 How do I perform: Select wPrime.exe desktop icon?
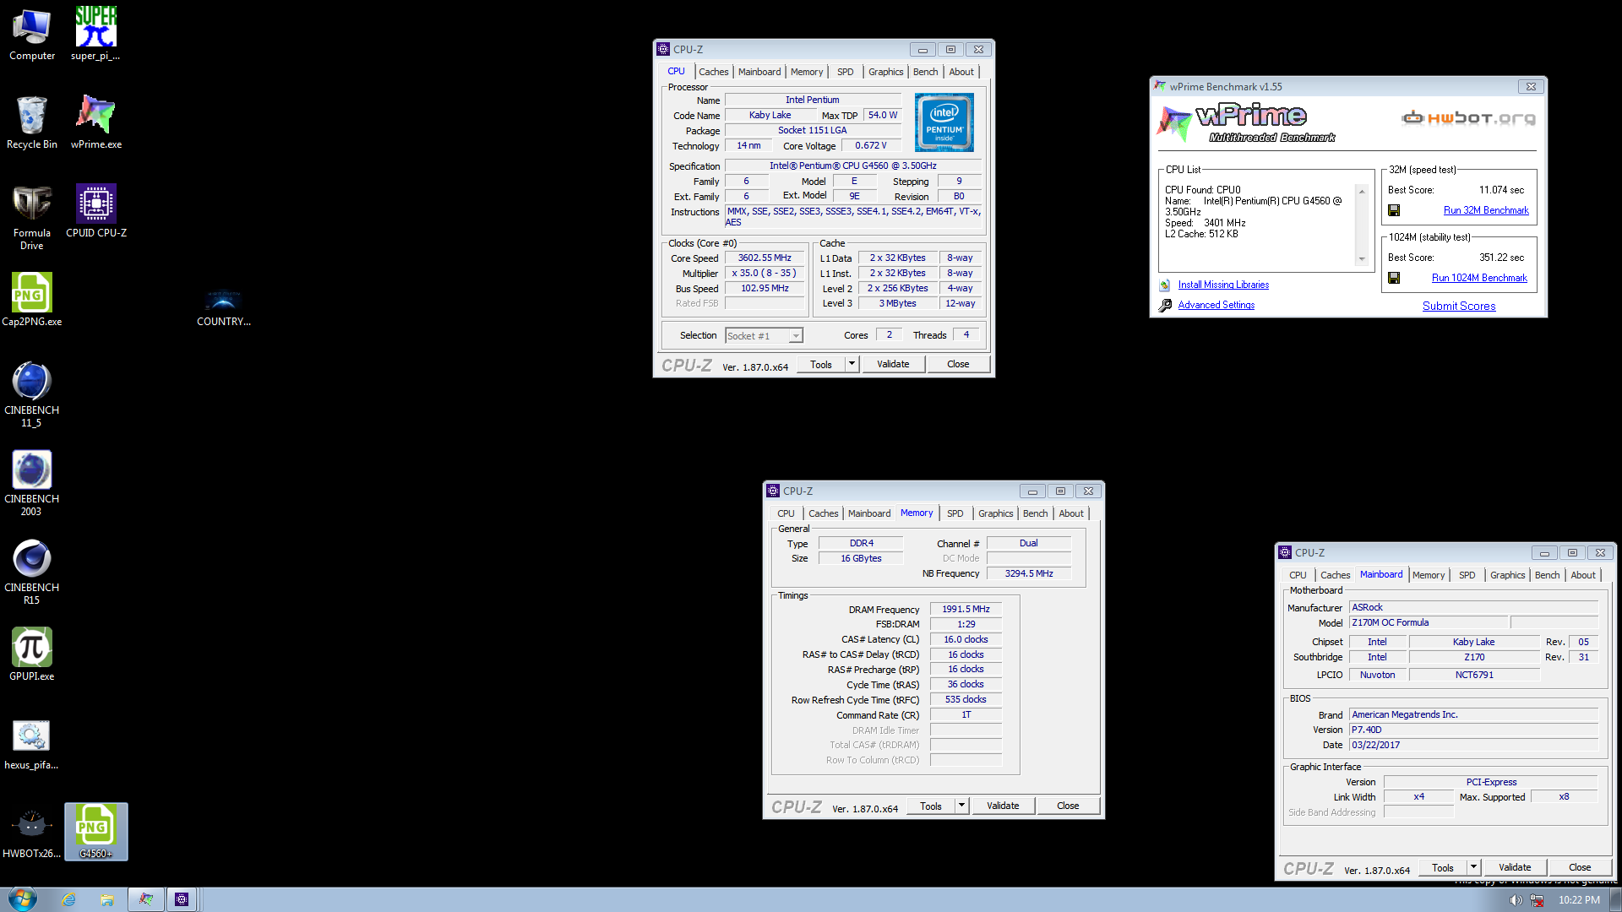coord(95,123)
